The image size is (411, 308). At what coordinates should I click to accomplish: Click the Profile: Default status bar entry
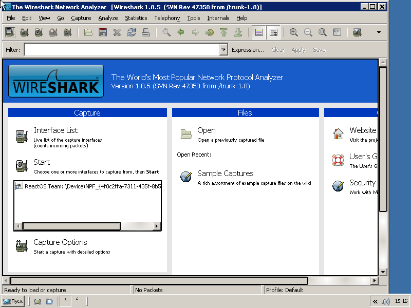[285, 290]
